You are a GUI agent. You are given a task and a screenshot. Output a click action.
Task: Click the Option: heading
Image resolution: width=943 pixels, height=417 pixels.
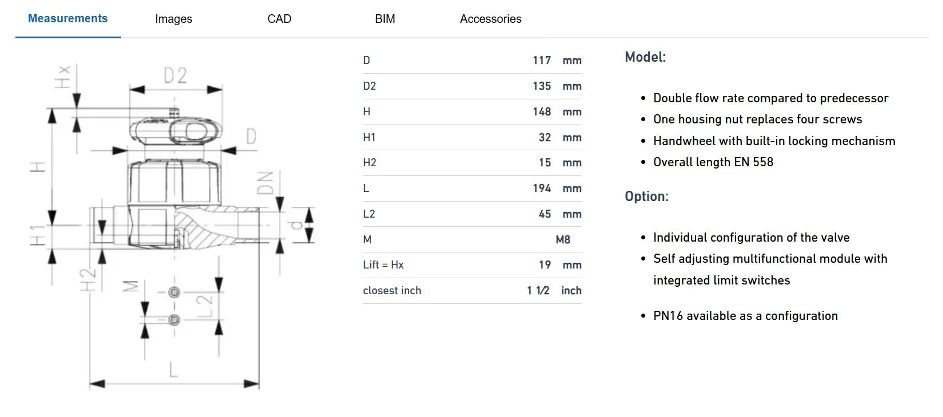coord(646,197)
